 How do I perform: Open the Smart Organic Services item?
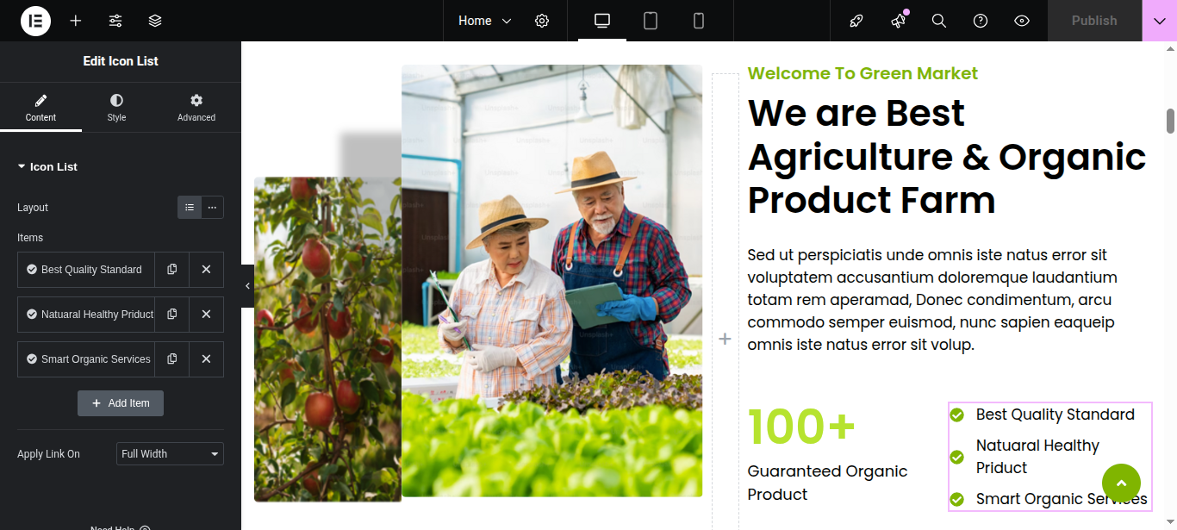pos(86,359)
